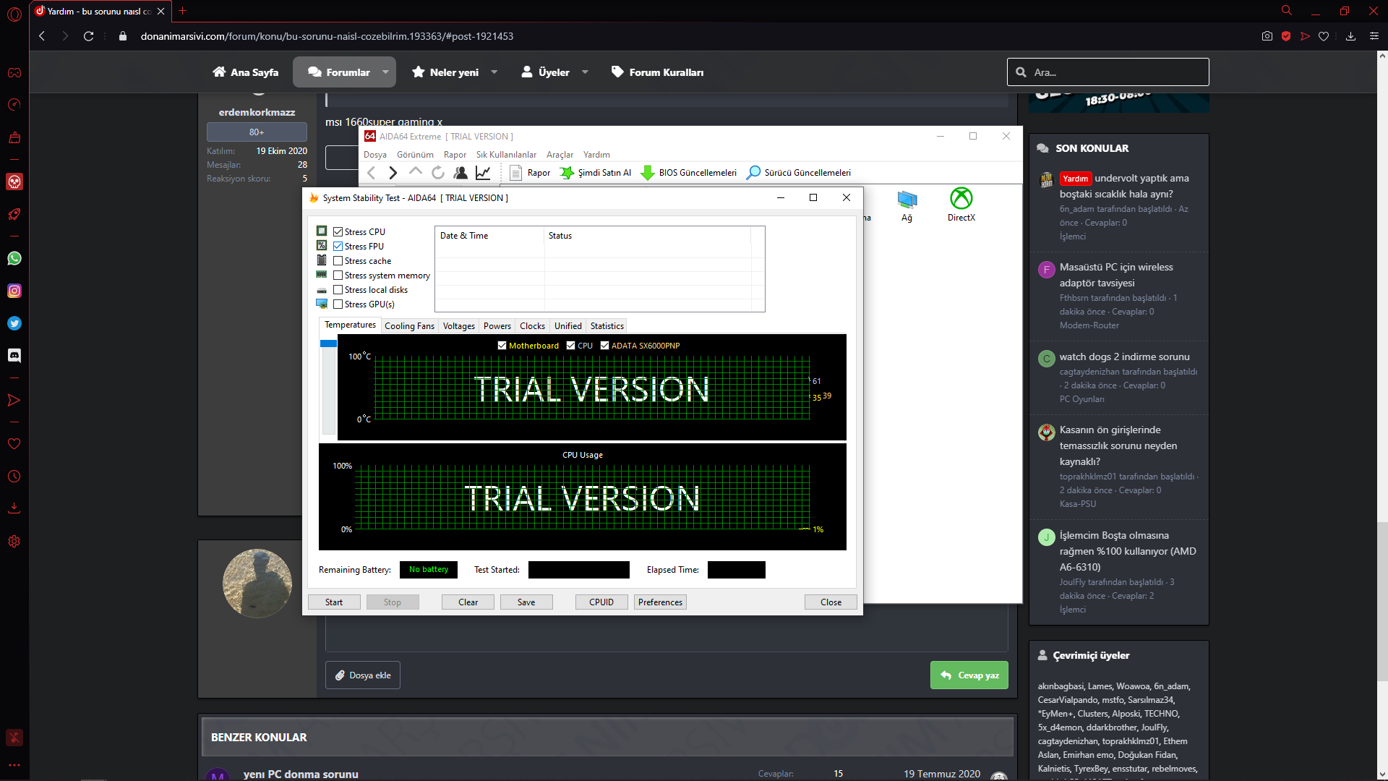Expand Üyeler dropdown arrow
Viewport: 1388px width, 781px height.
point(585,72)
